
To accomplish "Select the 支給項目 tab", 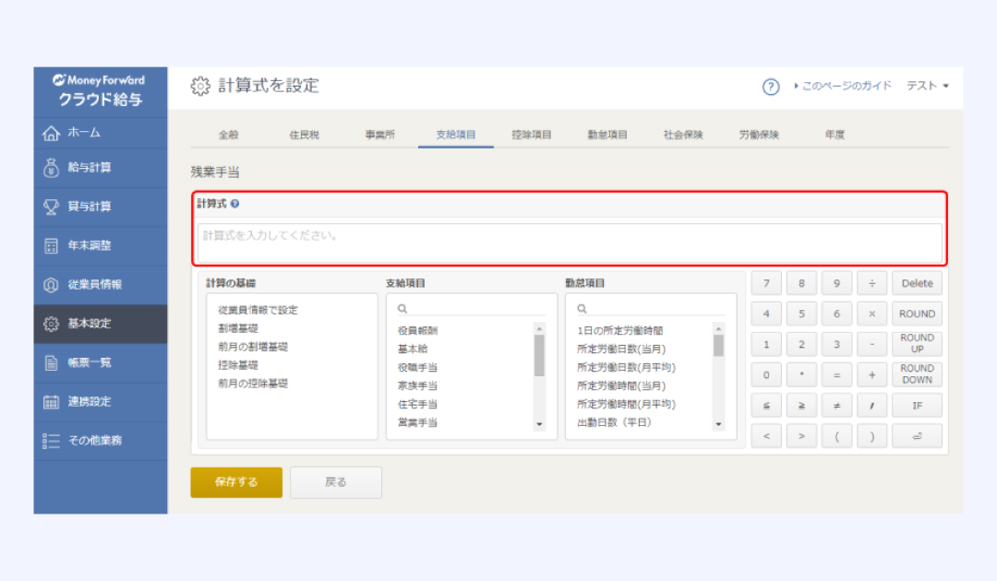I will tap(456, 135).
